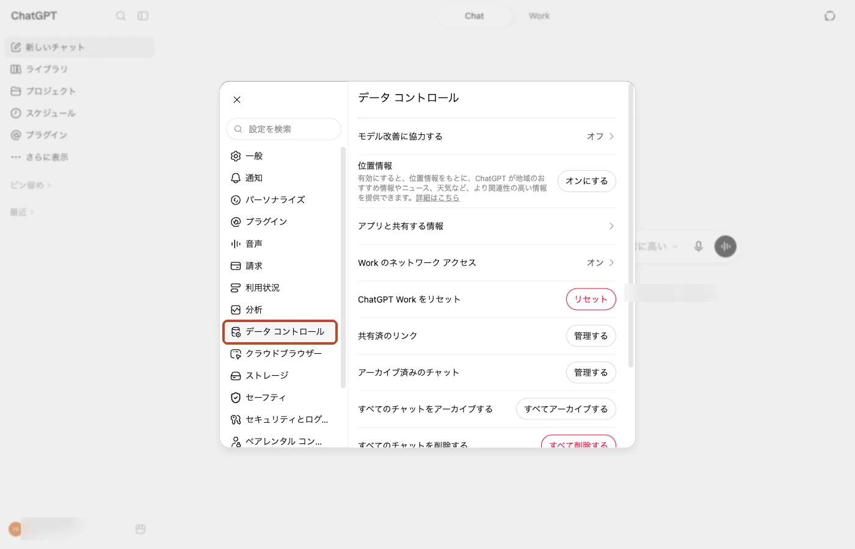
Task: Open 一般 settings via gear icon
Action: click(x=236, y=156)
